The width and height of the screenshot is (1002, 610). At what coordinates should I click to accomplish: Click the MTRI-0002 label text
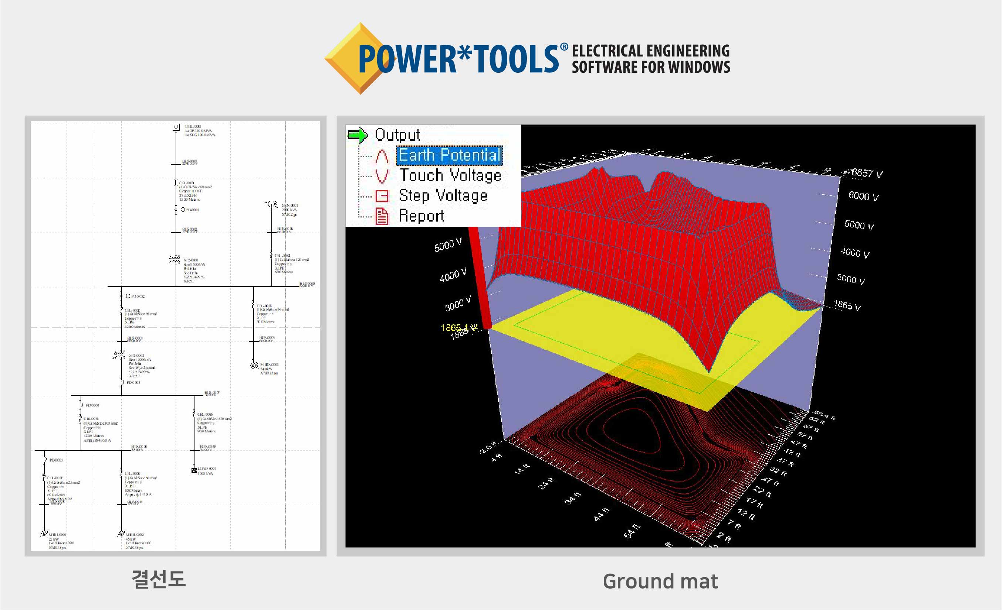(135, 534)
